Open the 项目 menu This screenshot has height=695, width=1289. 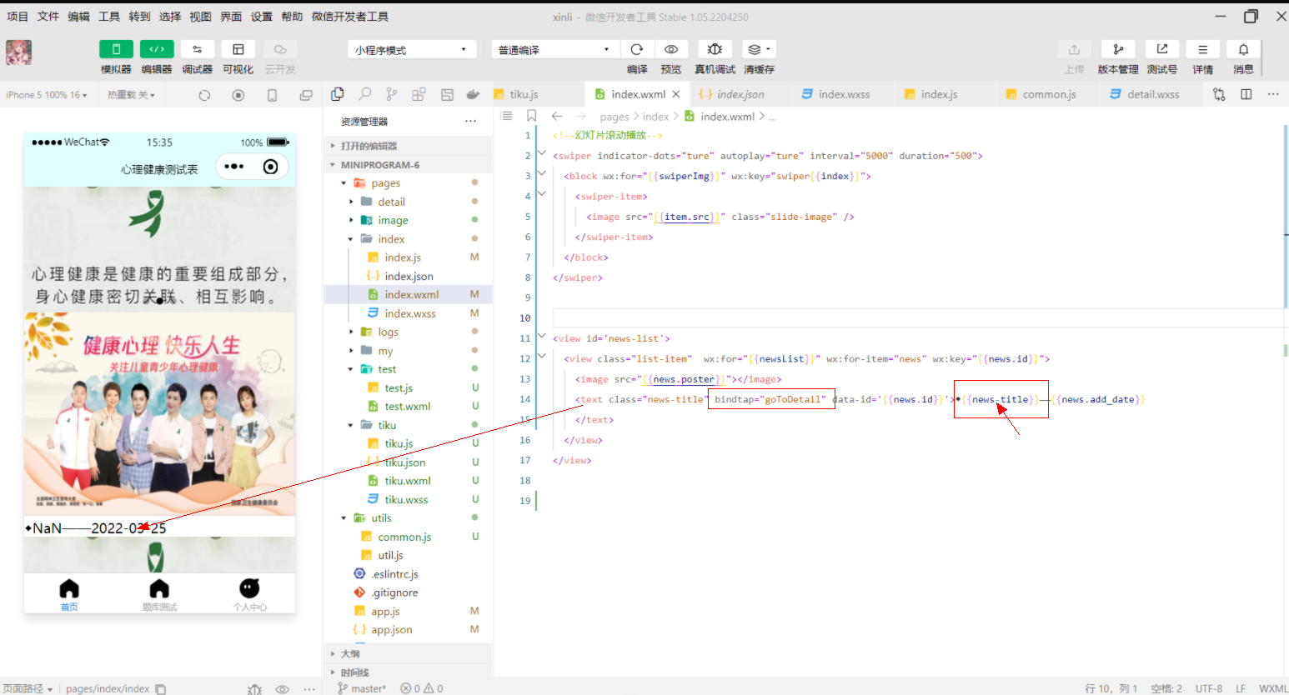pyautogui.click(x=18, y=17)
